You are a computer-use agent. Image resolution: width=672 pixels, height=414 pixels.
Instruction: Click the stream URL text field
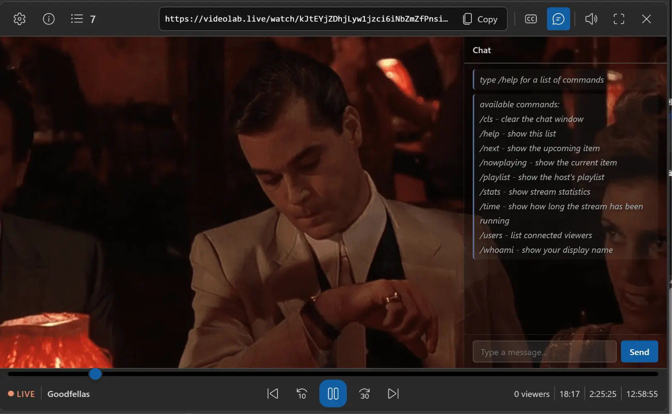click(x=307, y=19)
